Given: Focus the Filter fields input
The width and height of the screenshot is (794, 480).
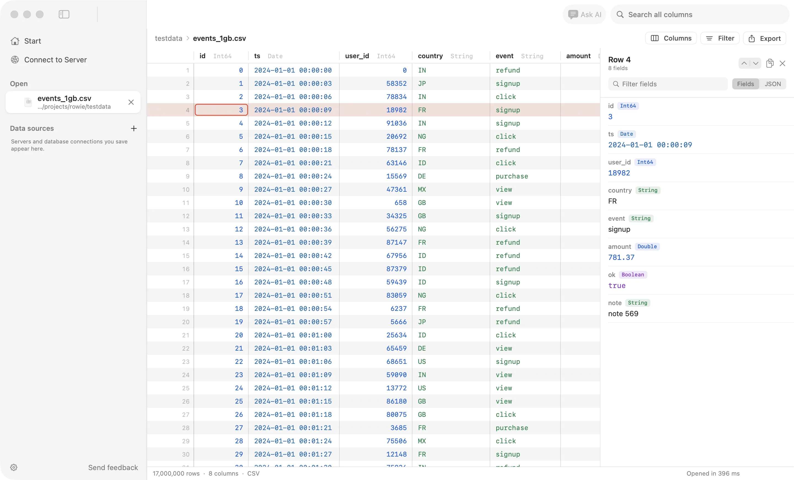Looking at the screenshot, I should [668, 84].
